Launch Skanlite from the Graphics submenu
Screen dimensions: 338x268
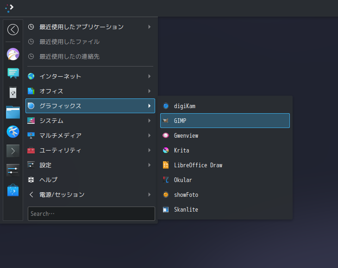point(225,209)
